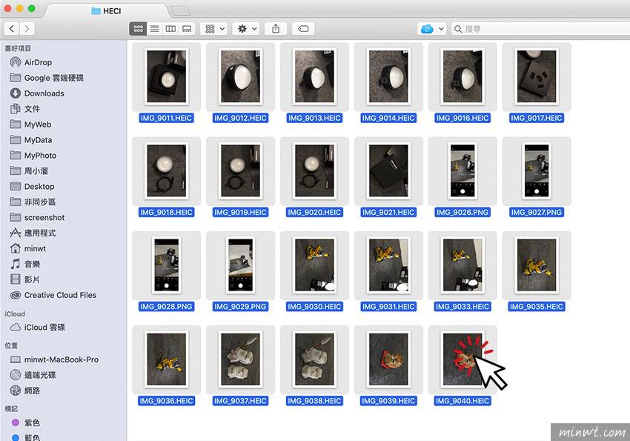Switch to column view in toolbar
Screen dimensions: 630x441
tap(170, 29)
